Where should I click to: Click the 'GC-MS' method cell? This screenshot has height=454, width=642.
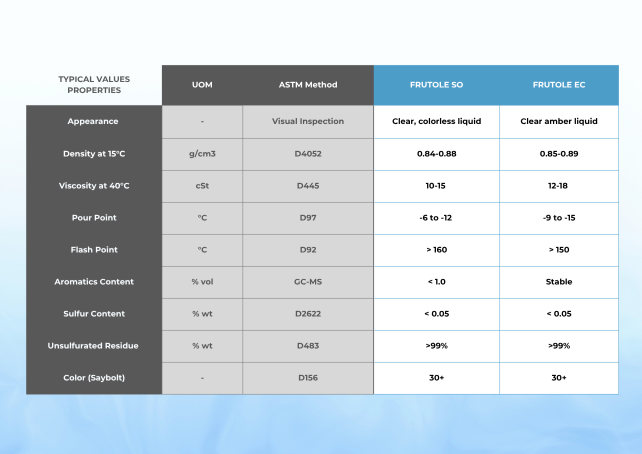click(x=308, y=282)
